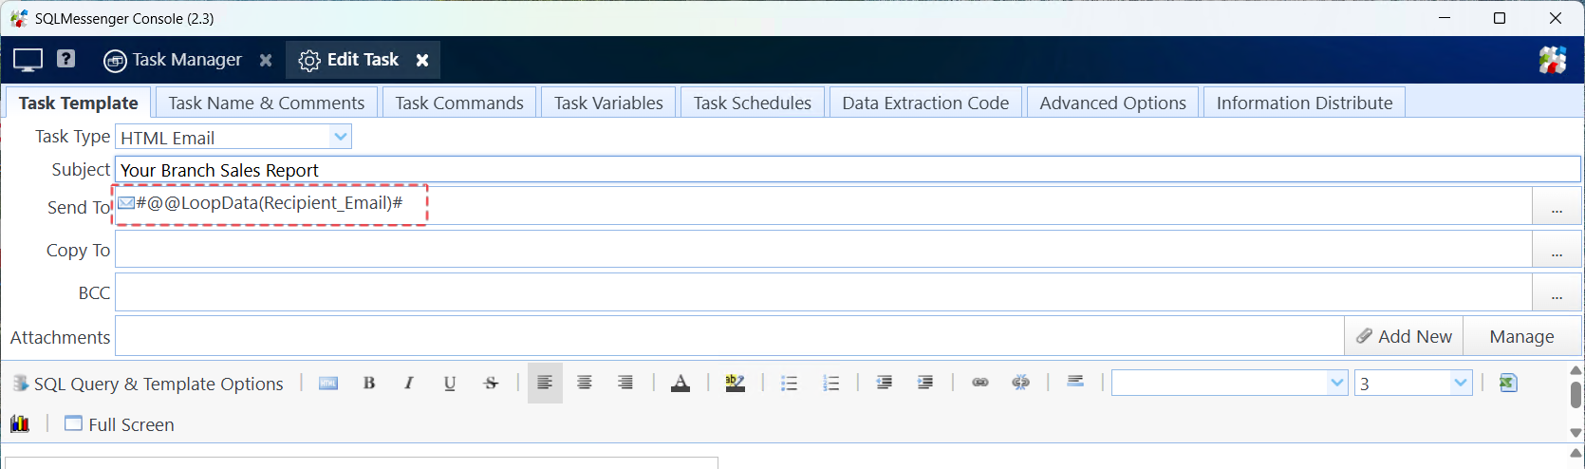Switch editor to Full Screen

coord(120,424)
